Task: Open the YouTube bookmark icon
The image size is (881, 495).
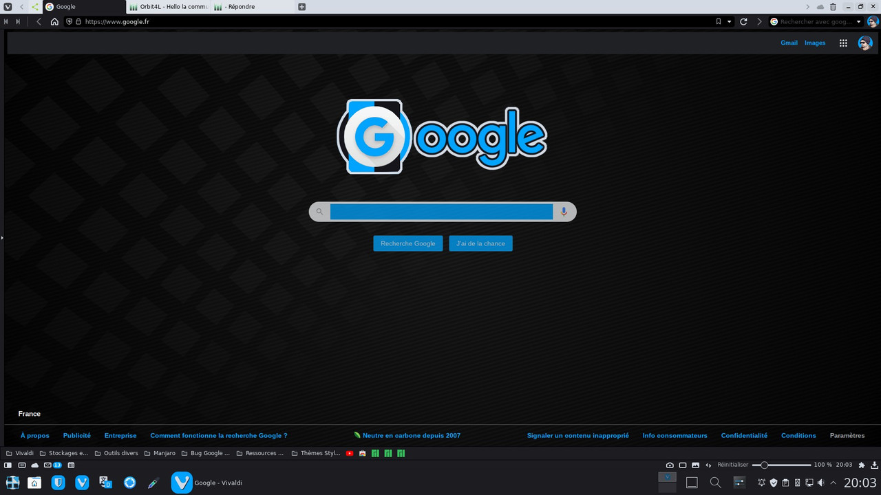Action: tap(350, 453)
